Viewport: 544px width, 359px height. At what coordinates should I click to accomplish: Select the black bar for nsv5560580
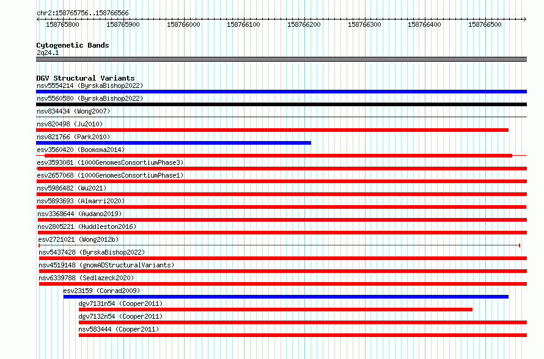tap(281, 104)
